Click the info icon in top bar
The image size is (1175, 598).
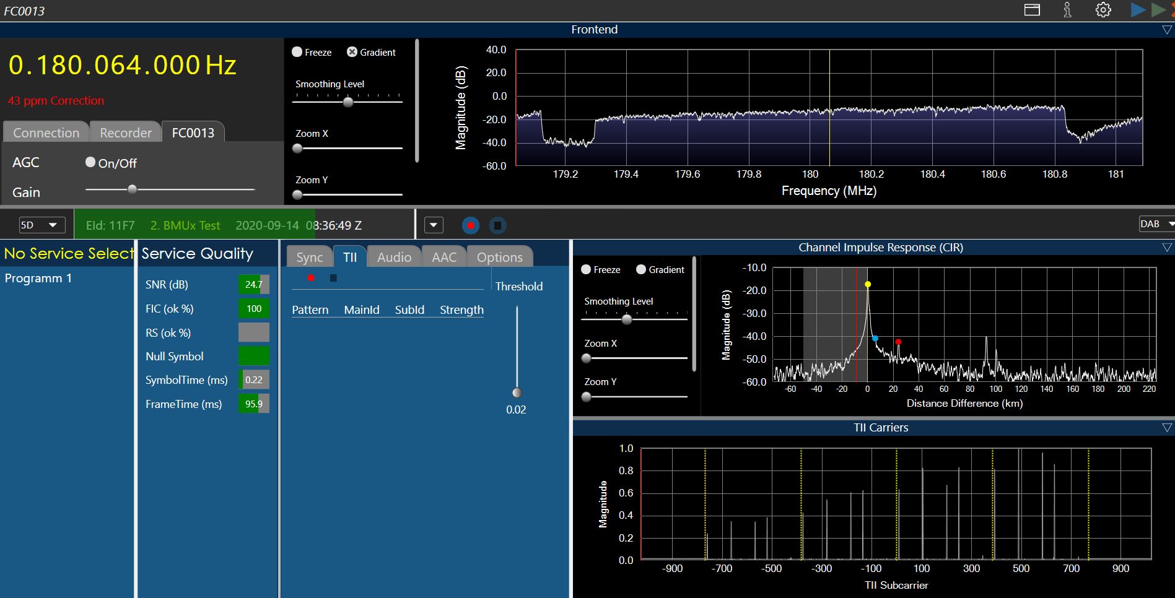pos(1067,10)
